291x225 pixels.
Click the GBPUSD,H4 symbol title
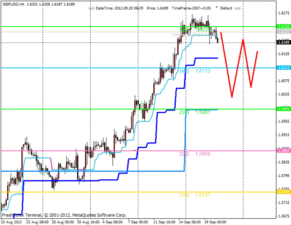[13, 4]
